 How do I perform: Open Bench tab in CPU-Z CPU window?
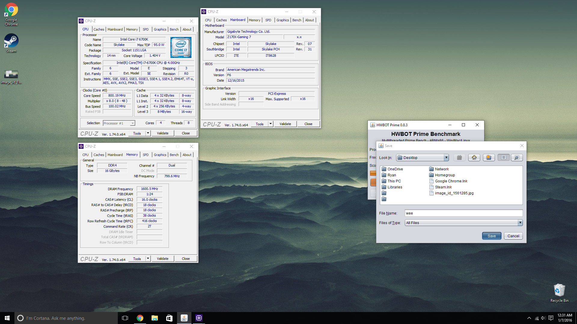tap(174, 29)
